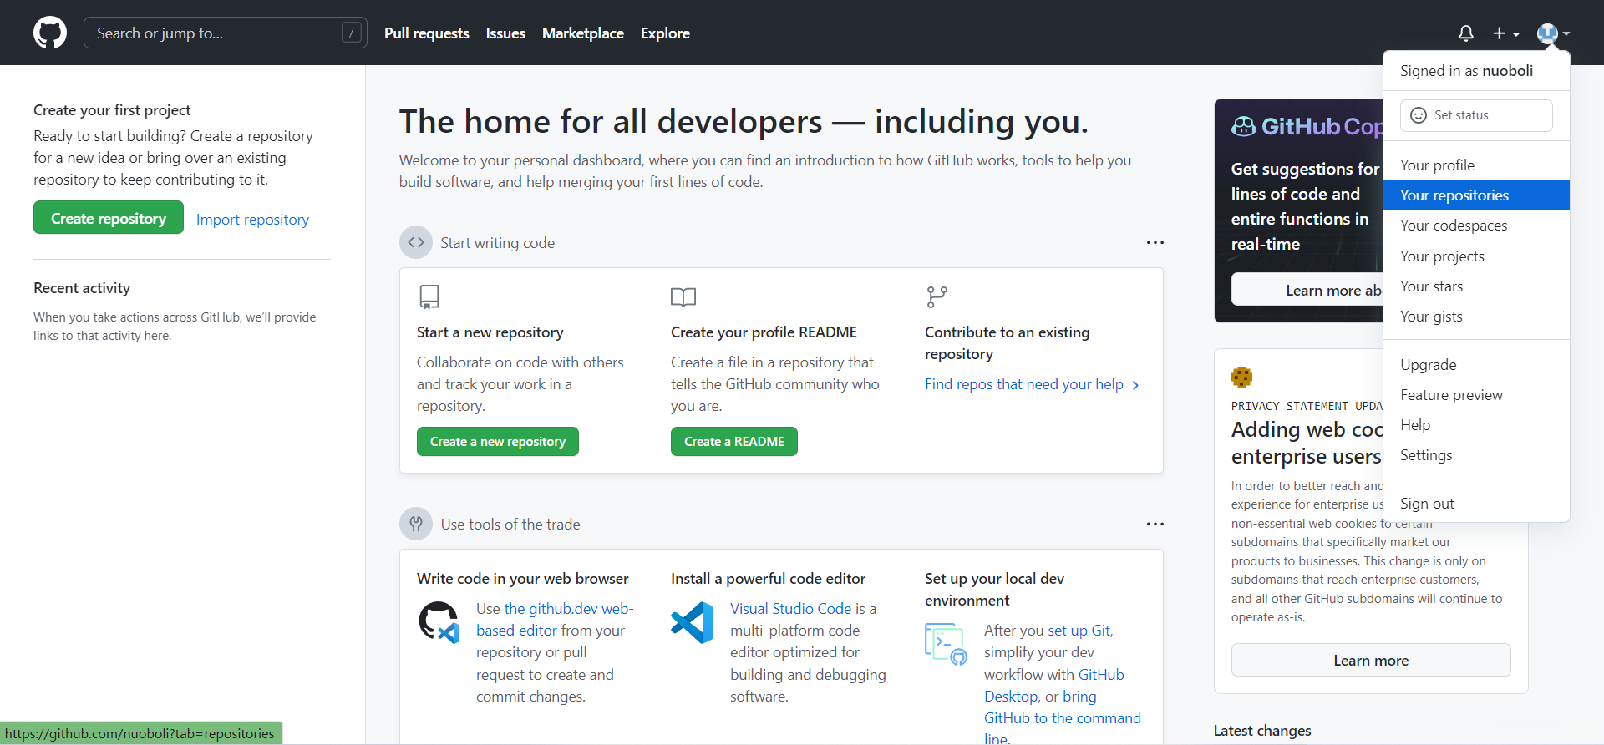1604x745 pixels.
Task: Click the Create a README button
Action: pyautogui.click(x=733, y=442)
